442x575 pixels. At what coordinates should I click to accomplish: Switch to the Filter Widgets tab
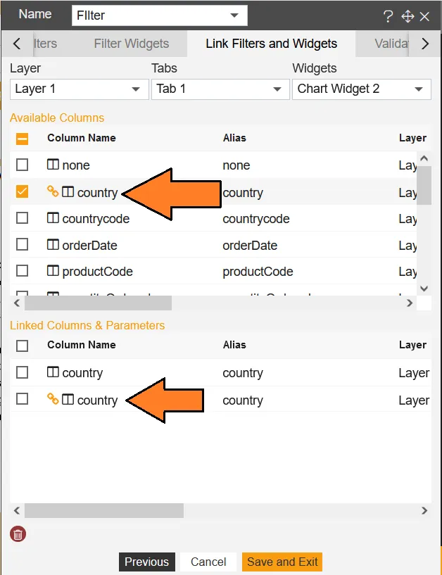click(x=131, y=44)
